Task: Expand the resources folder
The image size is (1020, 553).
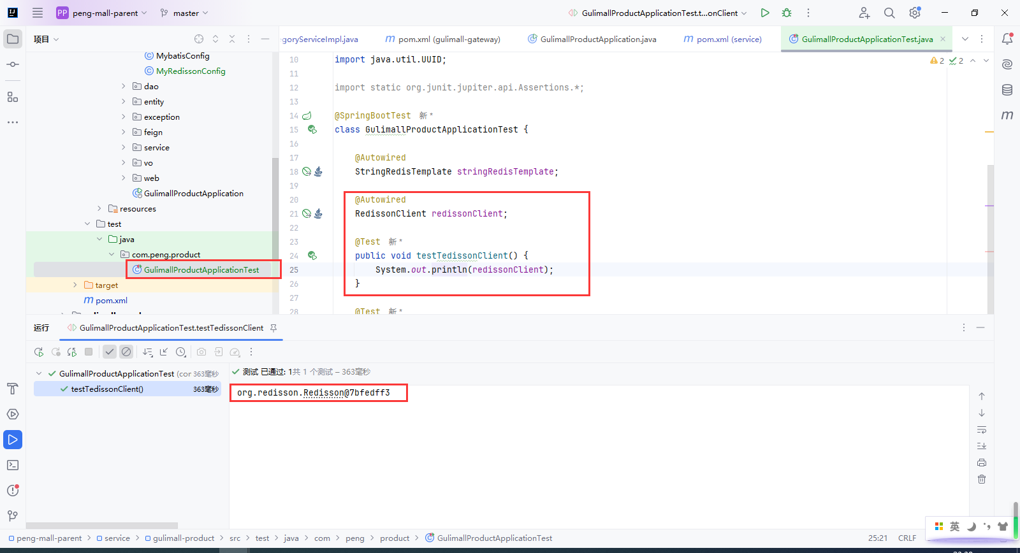Action: (x=99, y=208)
